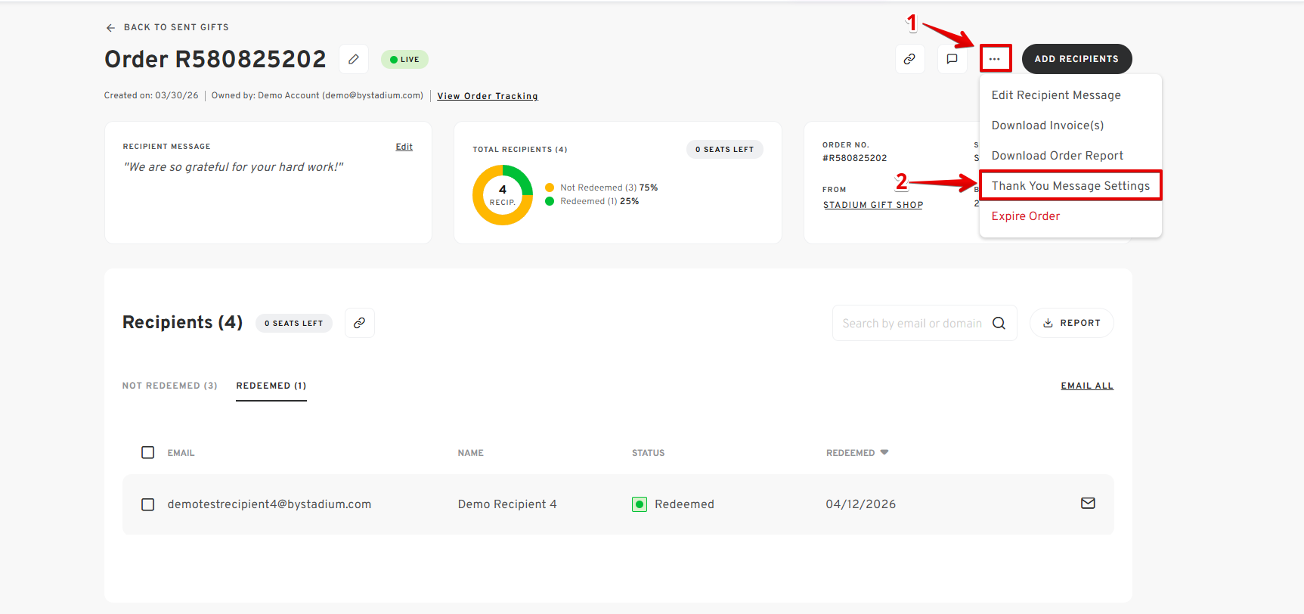The image size is (1304, 614).
Task: Click the Email All link
Action: coord(1086,386)
